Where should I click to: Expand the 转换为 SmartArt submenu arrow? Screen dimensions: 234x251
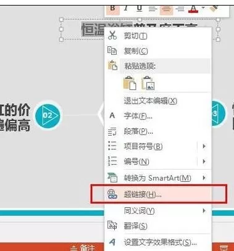coord(204,178)
